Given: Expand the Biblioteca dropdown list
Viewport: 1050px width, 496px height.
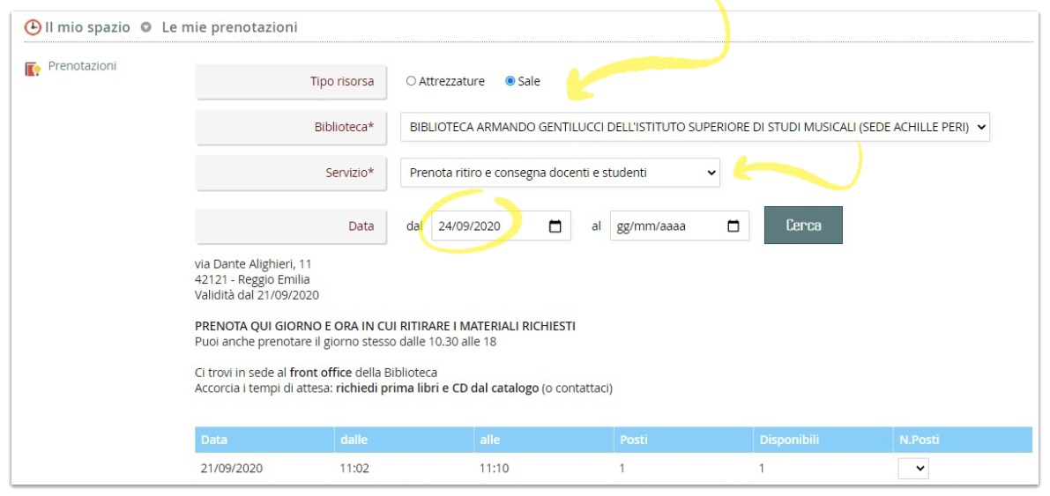Looking at the screenshot, I should (x=695, y=127).
